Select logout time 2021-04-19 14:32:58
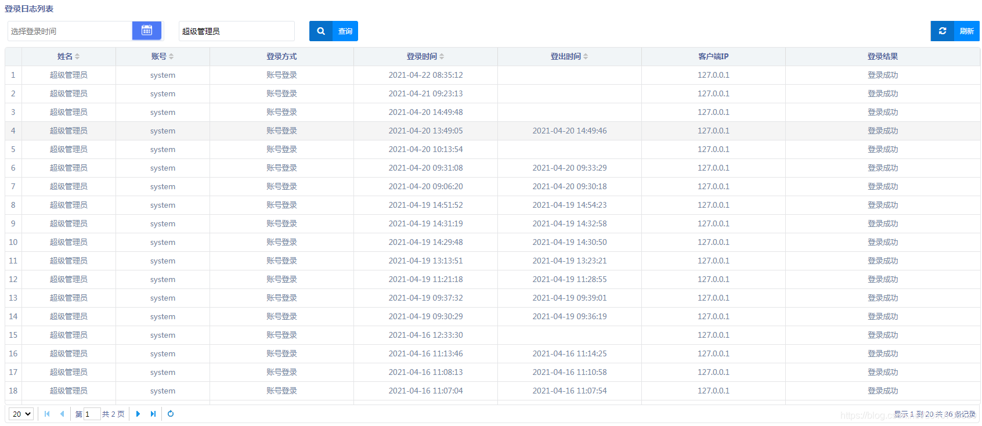 pyautogui.click(x=569, y=223)
